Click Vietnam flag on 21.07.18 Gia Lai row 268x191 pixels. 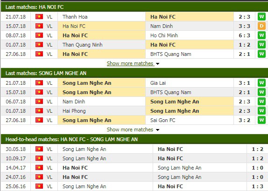tap(39, 83)
